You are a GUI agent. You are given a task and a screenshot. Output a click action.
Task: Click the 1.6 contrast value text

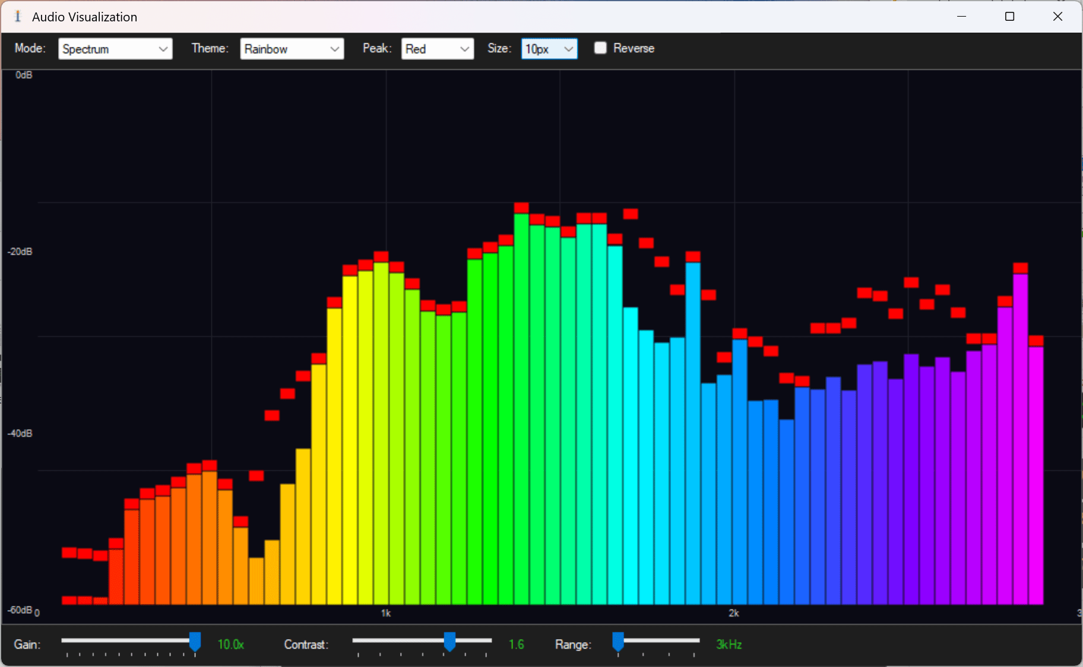(516, 644)
